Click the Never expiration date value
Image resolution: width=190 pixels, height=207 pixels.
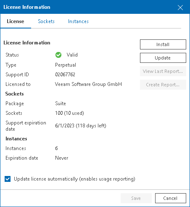[62, 158]
